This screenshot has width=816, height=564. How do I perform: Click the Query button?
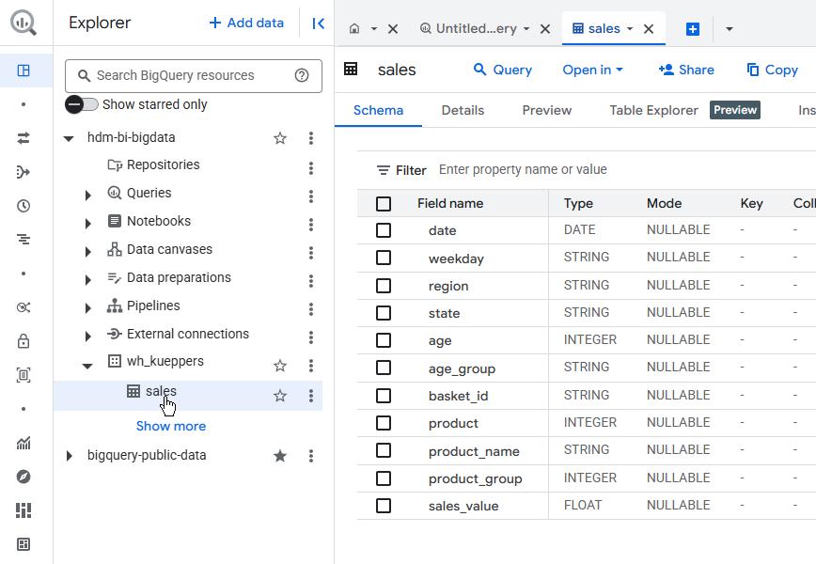pyautogui.click(x=503, y=70)
